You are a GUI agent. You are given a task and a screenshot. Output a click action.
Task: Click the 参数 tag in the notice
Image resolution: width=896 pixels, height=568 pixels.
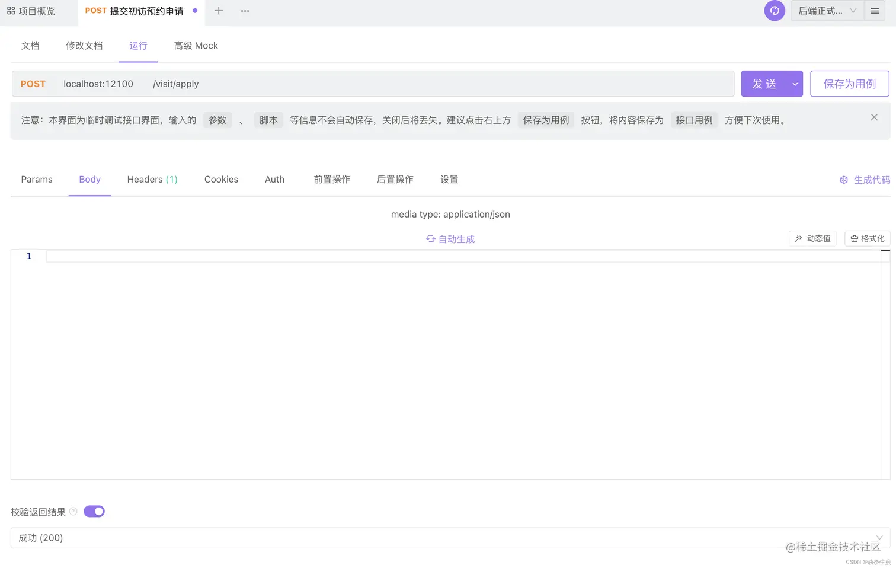click(x=217, y=120)
